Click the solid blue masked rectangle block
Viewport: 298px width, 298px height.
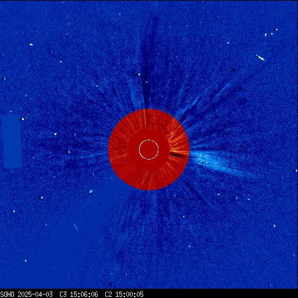12,141
